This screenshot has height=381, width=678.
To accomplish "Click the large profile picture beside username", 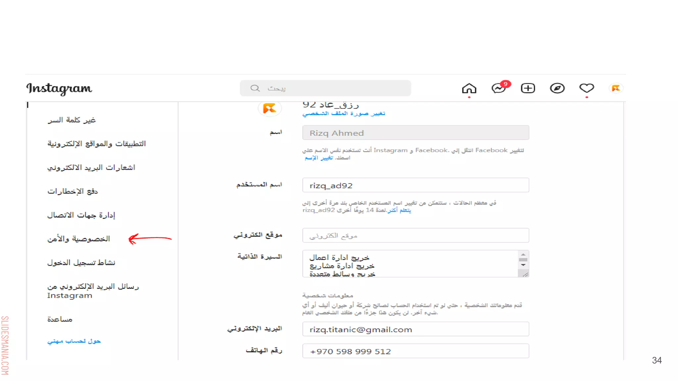I will click(269, 108).
